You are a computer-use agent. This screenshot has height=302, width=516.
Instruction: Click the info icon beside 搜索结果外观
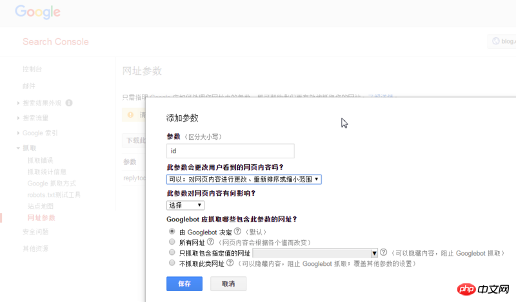tap(69, 103)
